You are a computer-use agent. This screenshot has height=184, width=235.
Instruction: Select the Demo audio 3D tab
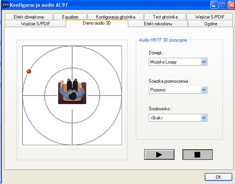(97, 23)
